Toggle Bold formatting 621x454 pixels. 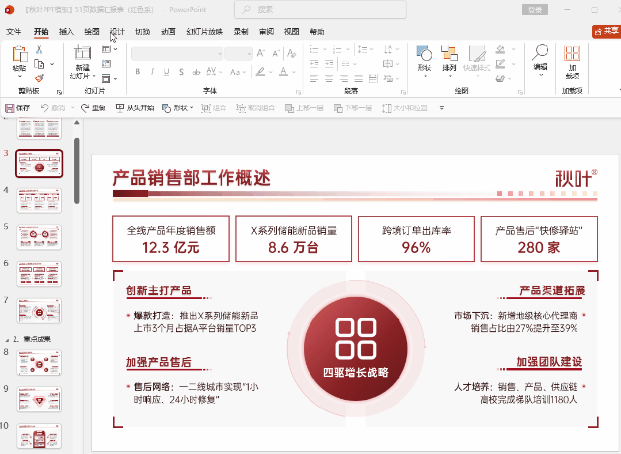click(138, 72)
